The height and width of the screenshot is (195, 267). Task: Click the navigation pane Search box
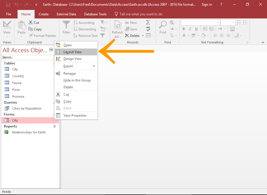(x=27, y=57)
